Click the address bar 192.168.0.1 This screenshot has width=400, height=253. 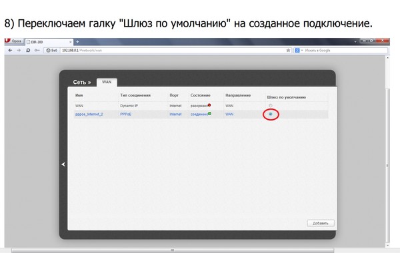pyautogui.click(x=173, y=51)
